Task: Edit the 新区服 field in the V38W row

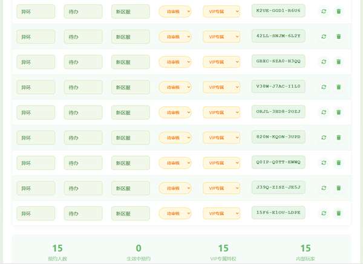Action: click(131, 87)
